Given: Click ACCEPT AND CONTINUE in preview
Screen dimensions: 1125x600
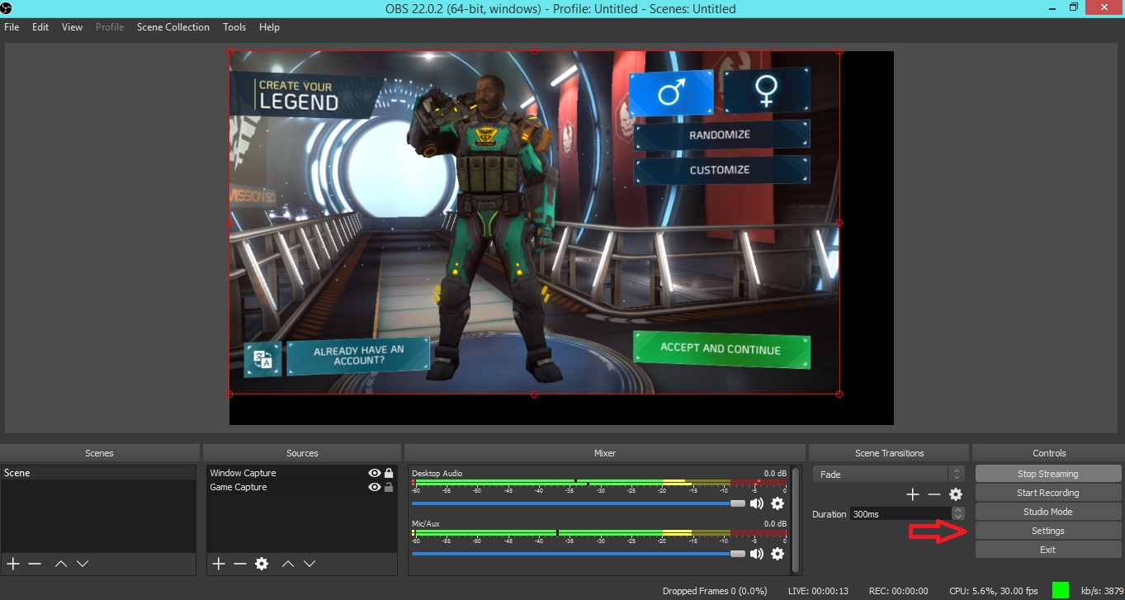Looking at the screenshot, I should (x=721, y=349).
